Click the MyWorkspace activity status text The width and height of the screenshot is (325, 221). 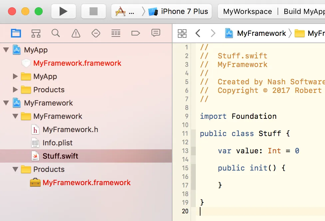[247, 11]
